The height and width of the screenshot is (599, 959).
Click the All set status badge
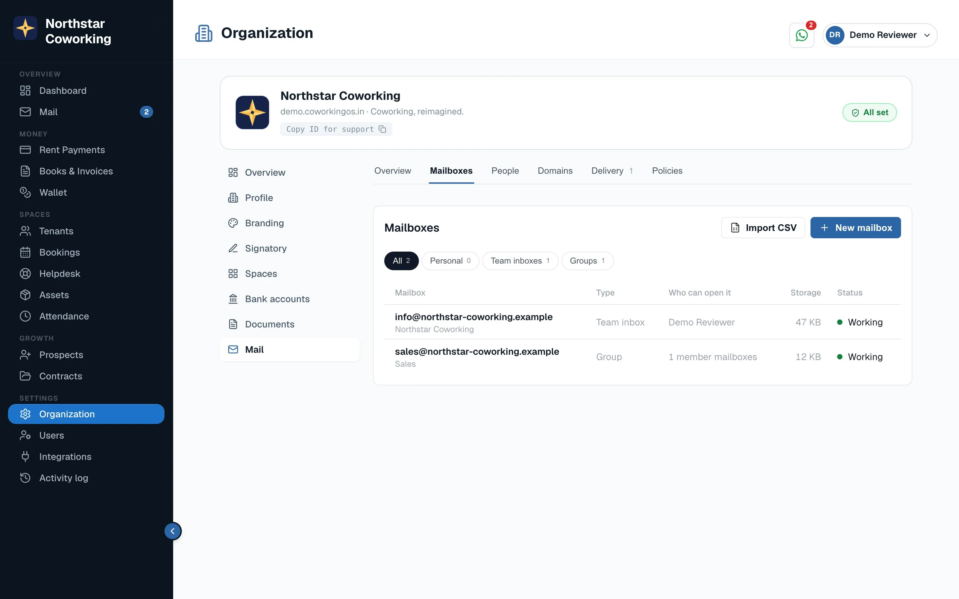tap(869, 112)
